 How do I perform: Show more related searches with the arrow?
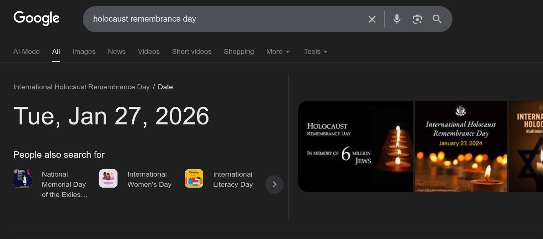point(274,184)
